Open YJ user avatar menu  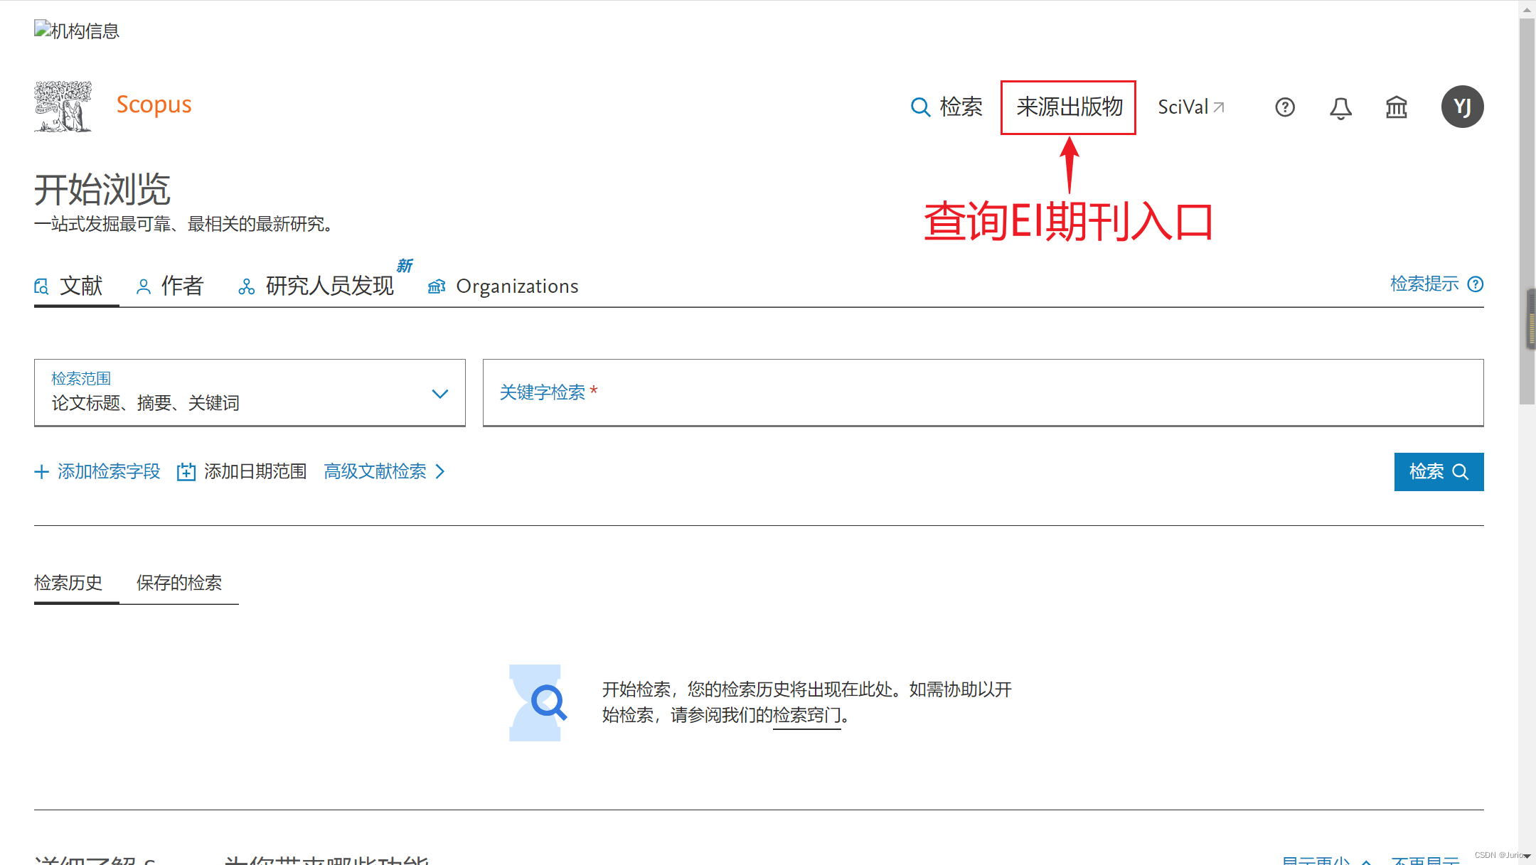click(x=1461, y=107)
